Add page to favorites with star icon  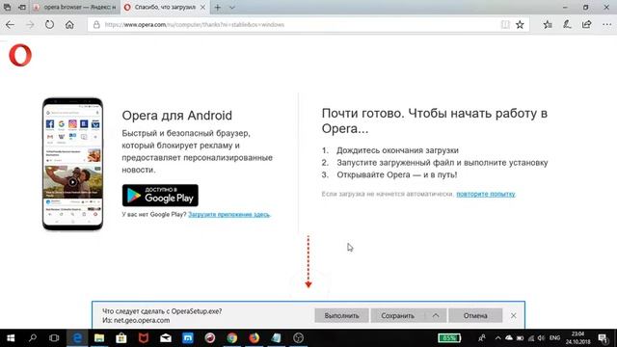tap(520, 25)
